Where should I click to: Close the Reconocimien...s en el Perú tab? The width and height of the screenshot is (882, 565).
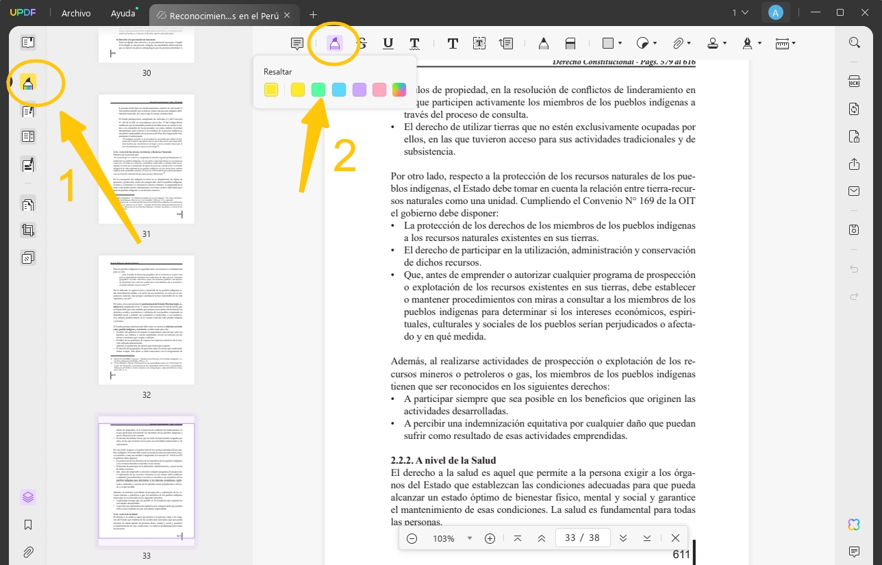287,14
